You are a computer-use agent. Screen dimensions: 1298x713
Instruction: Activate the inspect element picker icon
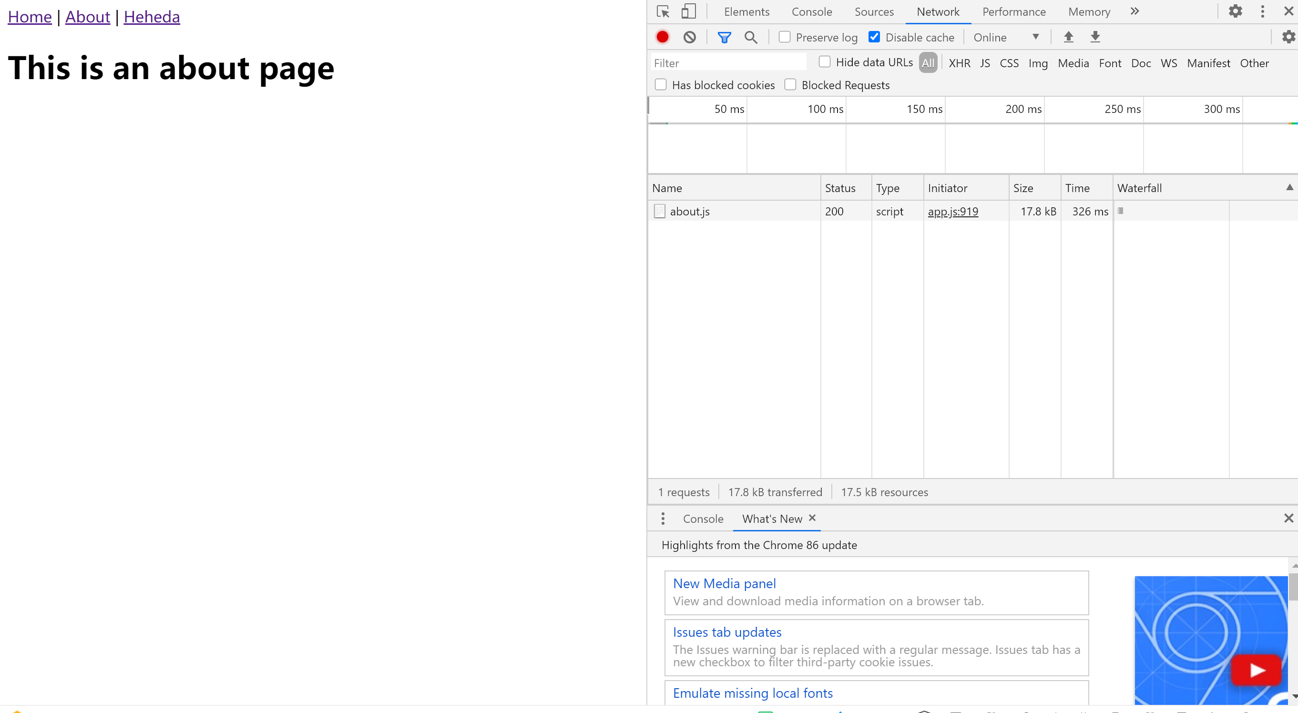(663, 11)
